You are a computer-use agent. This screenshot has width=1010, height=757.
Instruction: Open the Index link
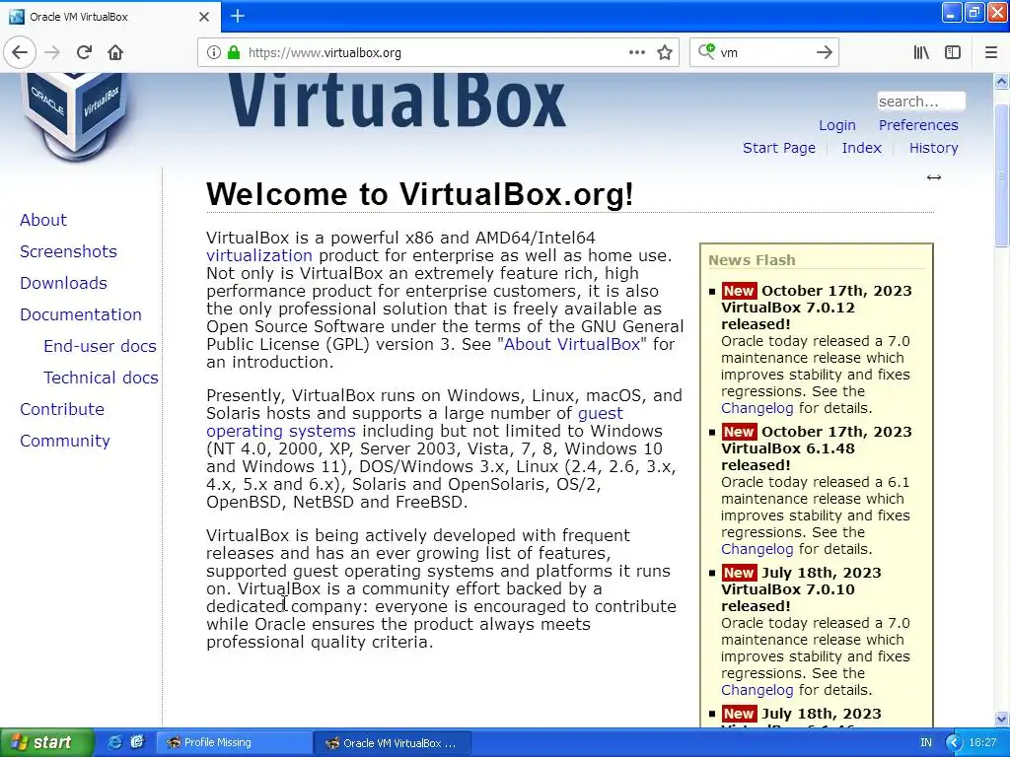(x=861, y=148)
